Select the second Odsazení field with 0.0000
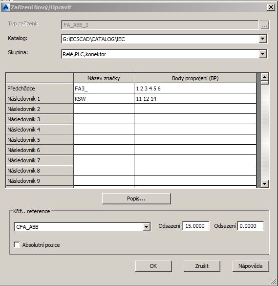The image size is (278, 286). (x=251, y=226)
